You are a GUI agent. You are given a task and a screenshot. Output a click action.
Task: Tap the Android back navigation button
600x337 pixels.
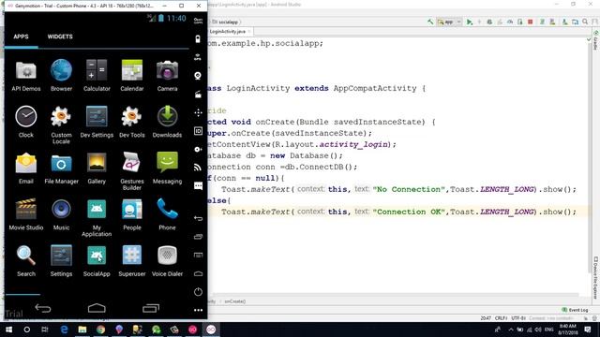point(43,308)
